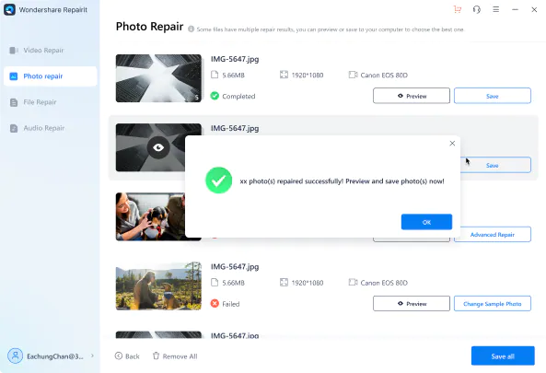Screen dimensions: 546x373
Task: Click the red Failed status icon
Action: click(215, 303)
